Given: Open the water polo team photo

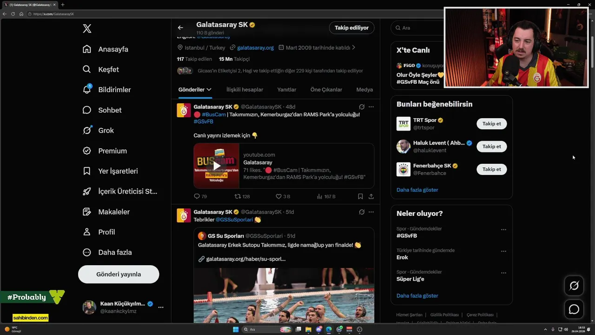Looking at the screenshot, I should (x=284, y=295).
